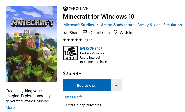Click the $26.99+ price text

[72, 74]
